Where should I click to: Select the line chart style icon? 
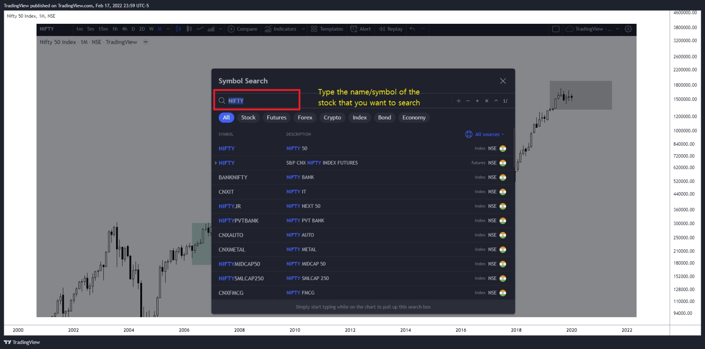pos(200,29)
